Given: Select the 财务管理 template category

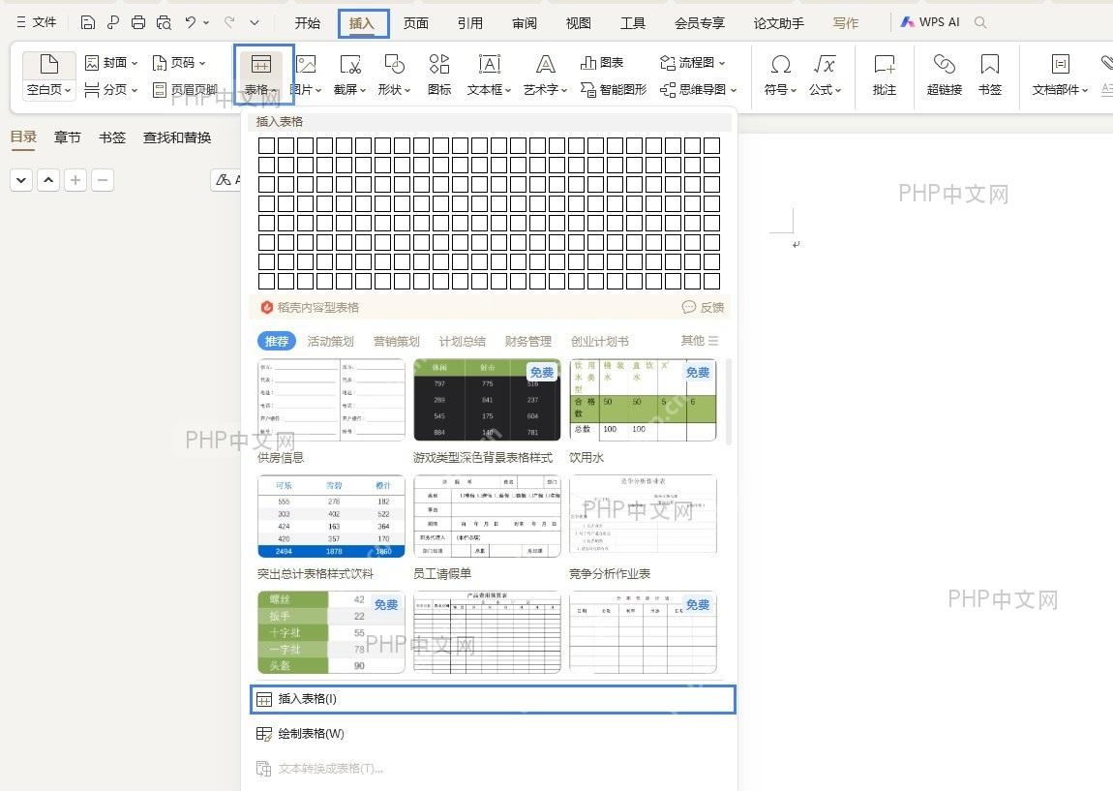Looking at the screenshot, I should click(x=528, y=341).
